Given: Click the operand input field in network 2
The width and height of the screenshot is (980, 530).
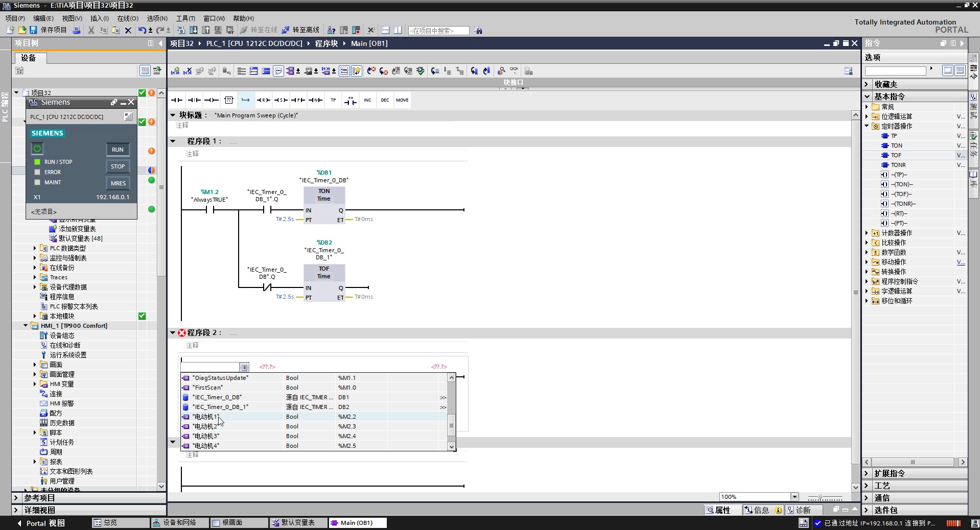Looking at the screenshot, I should tap(210, 367).
